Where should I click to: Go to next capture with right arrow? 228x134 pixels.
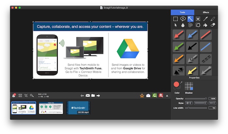[98, 96]
